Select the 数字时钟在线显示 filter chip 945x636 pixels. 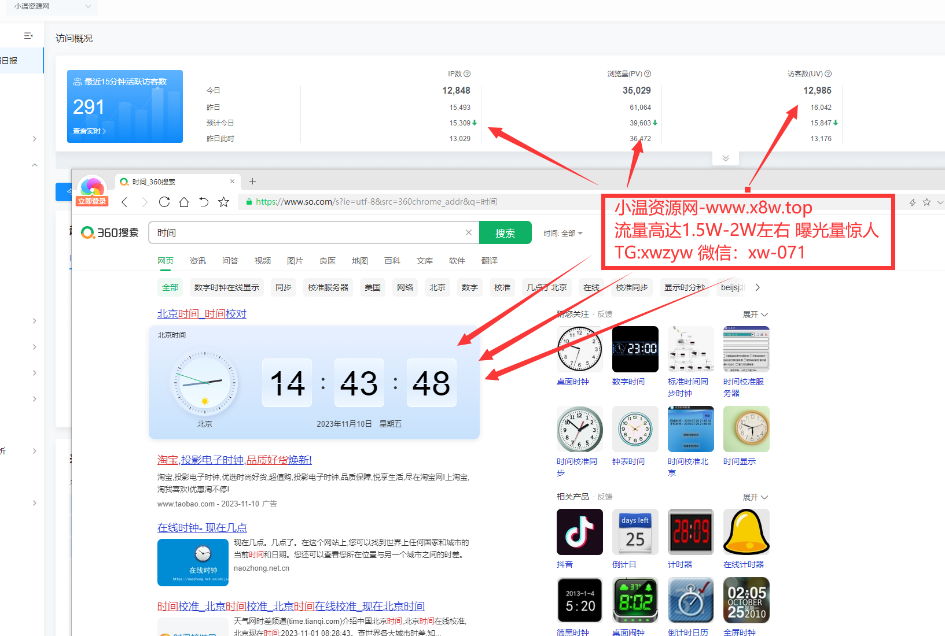pos(227,287)
